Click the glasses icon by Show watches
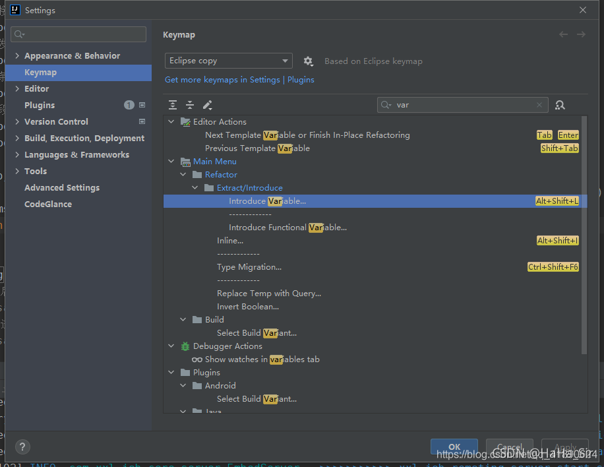604x467 pixels. [197, 359]
